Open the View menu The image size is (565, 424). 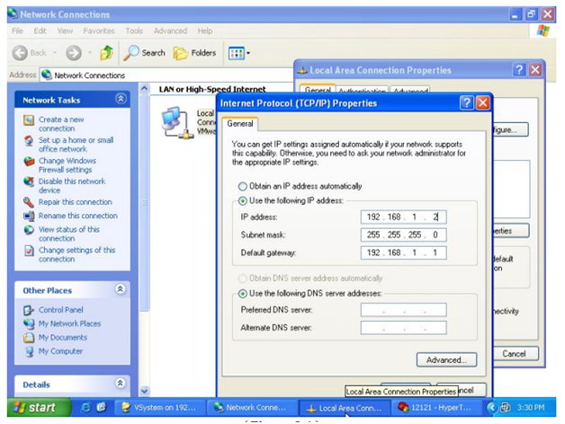(x=65, y=31)
